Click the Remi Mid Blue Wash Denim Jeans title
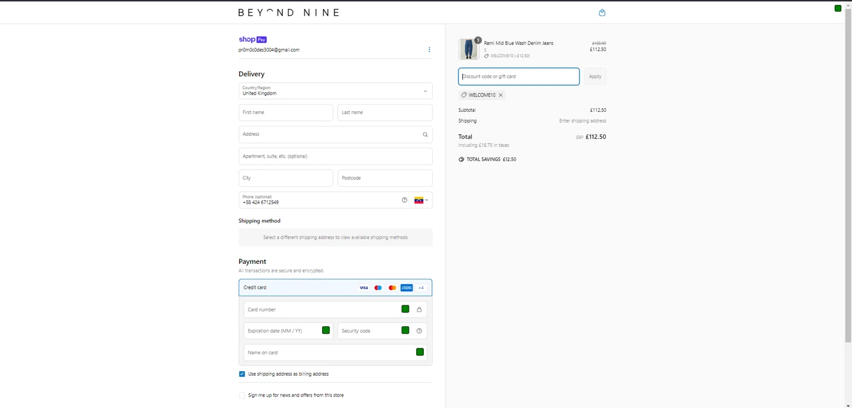852x408 pixels. (519, 43)
